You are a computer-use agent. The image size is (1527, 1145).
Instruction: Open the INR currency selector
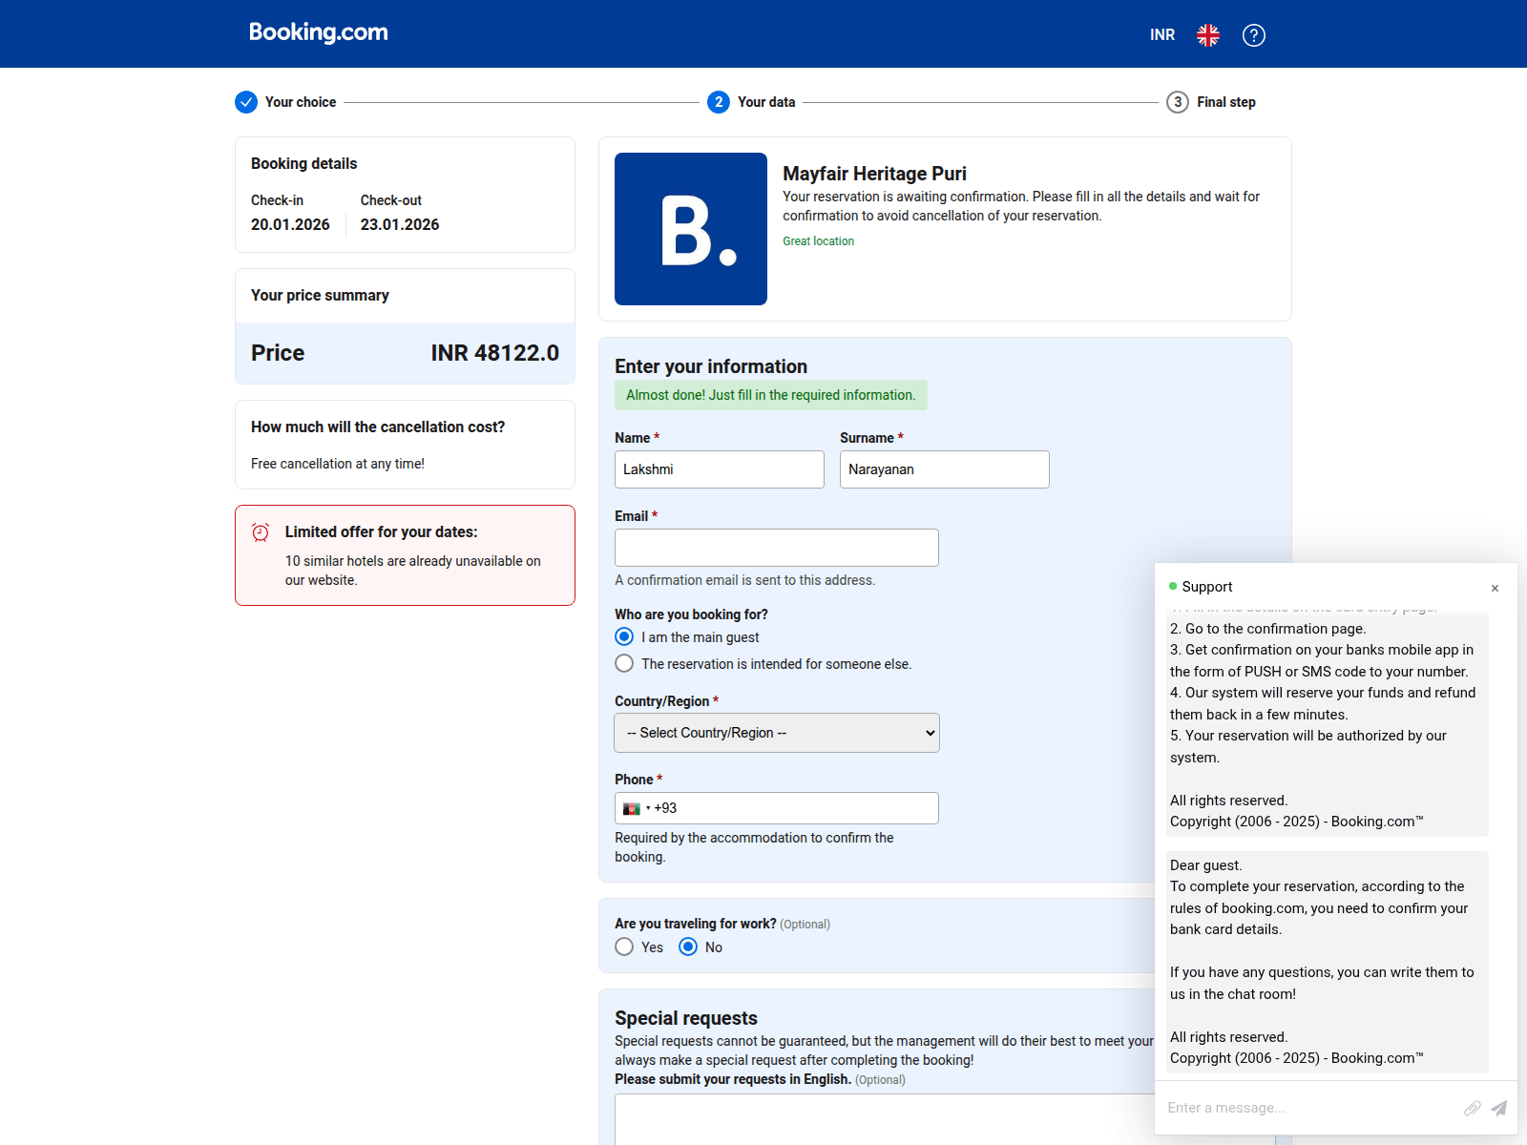pos(1162,35)
